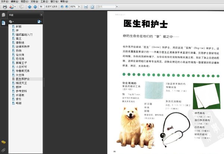Viewport: 224px width, 154px height.
Task: Select the 黑暗王子 bookmark
Action: (21, 63)
